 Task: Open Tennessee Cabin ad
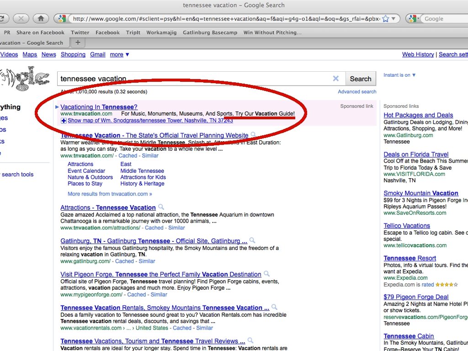tap(409, 336)
